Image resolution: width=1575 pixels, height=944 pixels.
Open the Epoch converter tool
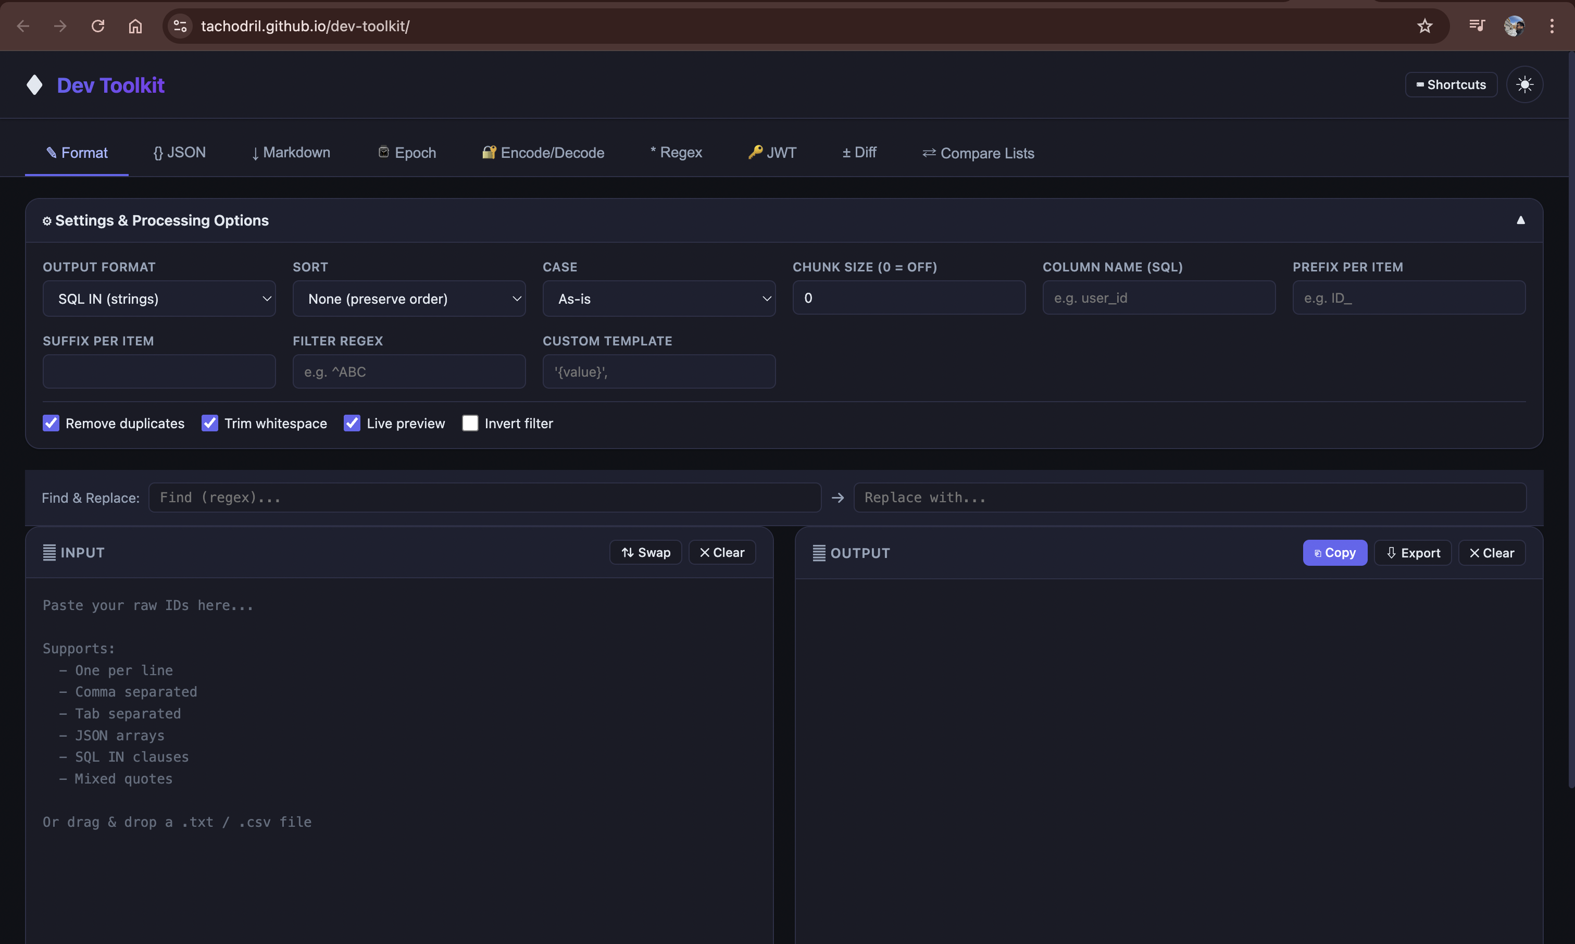tap(406, 153)
